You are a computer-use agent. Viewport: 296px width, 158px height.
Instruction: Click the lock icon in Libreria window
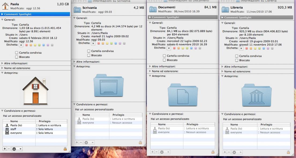288,152
